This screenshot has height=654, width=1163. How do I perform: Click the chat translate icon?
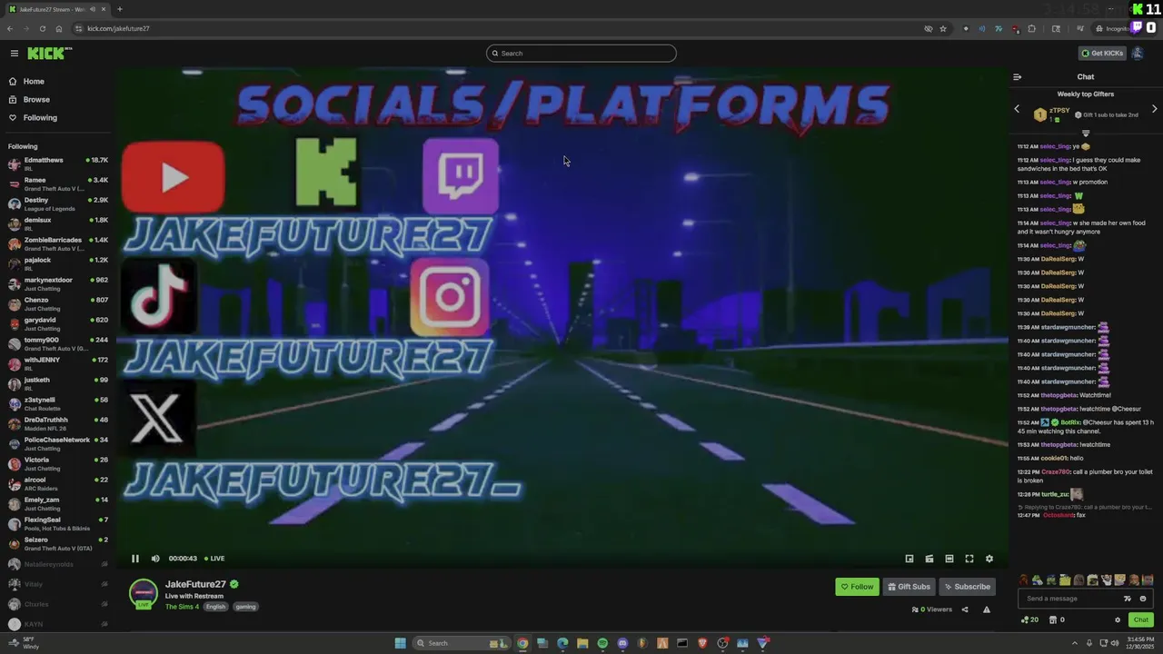point(1128,599)
